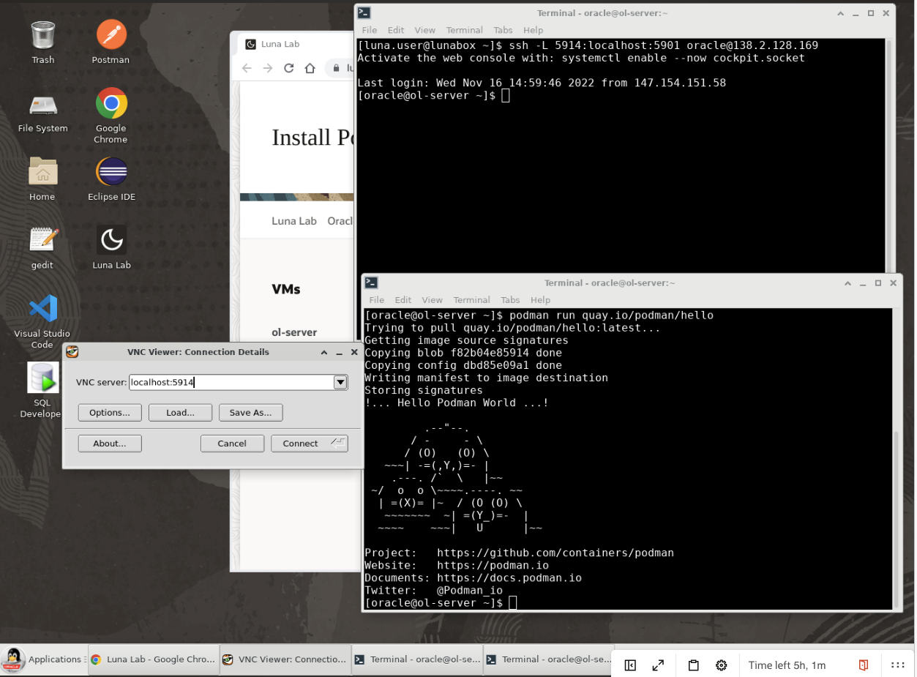Open View menu in podman terminal window

pos(433,300)
